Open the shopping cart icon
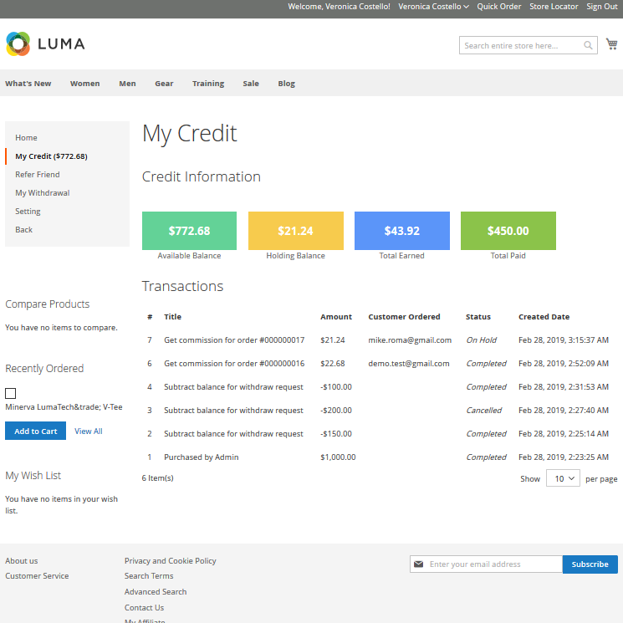Viewport: 623px width, 623px height. pos(611,44)
